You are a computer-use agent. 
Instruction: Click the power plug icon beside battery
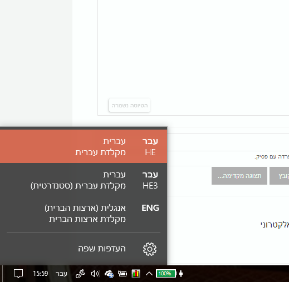pyautogui.click(x=181, y=274)
